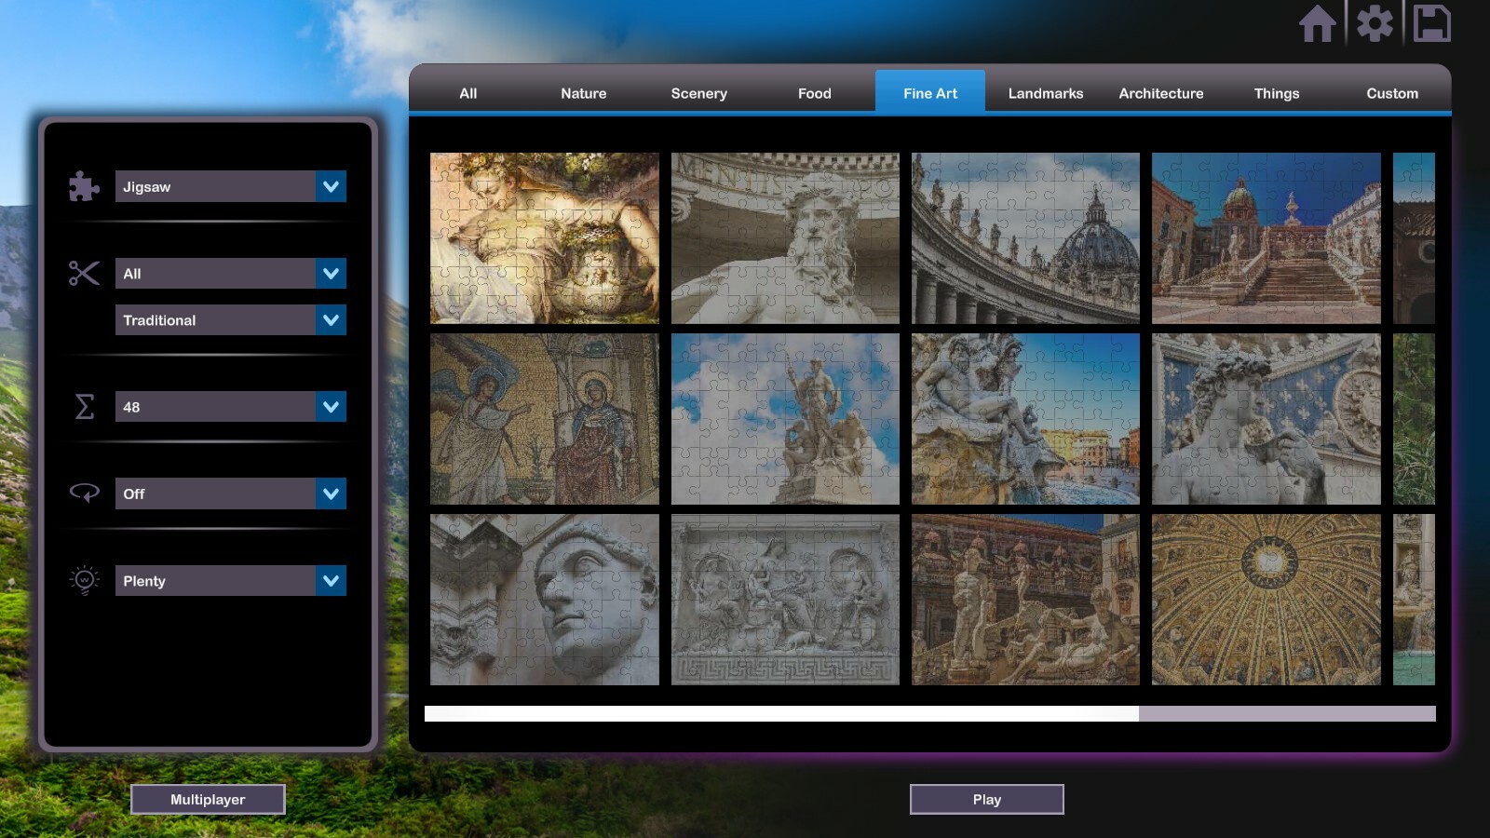The height and width of the screenshot is (838, 1490).
Task: Expand the rotation Off dropdown
Action: click(230, 493)
